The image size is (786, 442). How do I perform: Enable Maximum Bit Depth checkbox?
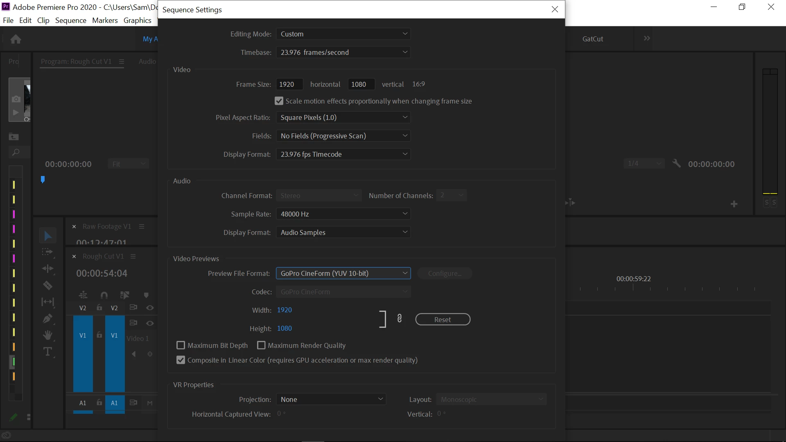point(181,345)
